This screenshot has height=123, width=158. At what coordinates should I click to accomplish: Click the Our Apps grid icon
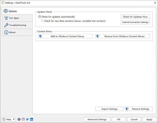tap(6, 18)
